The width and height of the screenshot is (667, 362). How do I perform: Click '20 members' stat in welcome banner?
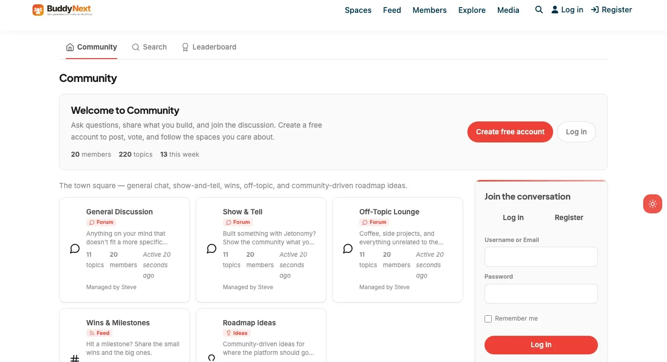pyautogui.click(x=91, y=154)
